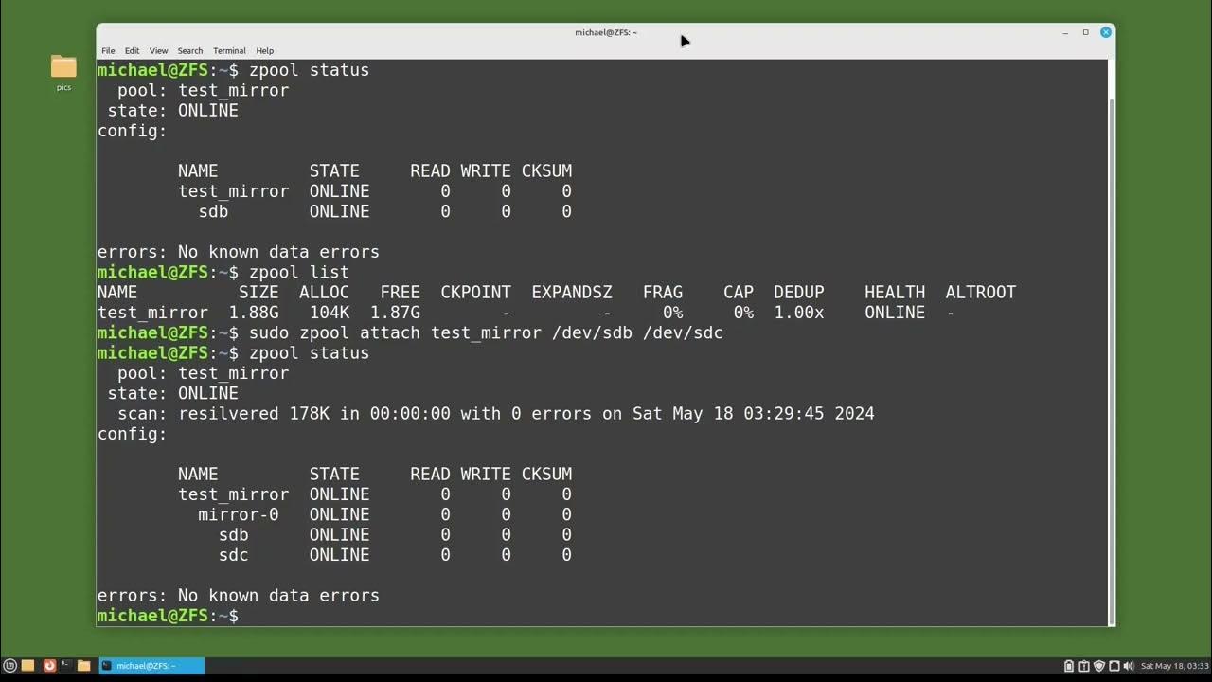This screenshot has height=682, width=1212.
Task: Open the Search menu in the terminal
Action: [190, 50]
